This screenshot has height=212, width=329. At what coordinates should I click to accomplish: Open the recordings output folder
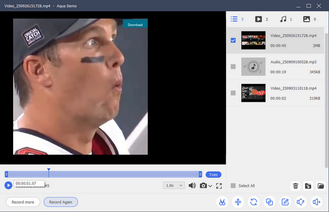pyautogui.click(x=321, y=186)
